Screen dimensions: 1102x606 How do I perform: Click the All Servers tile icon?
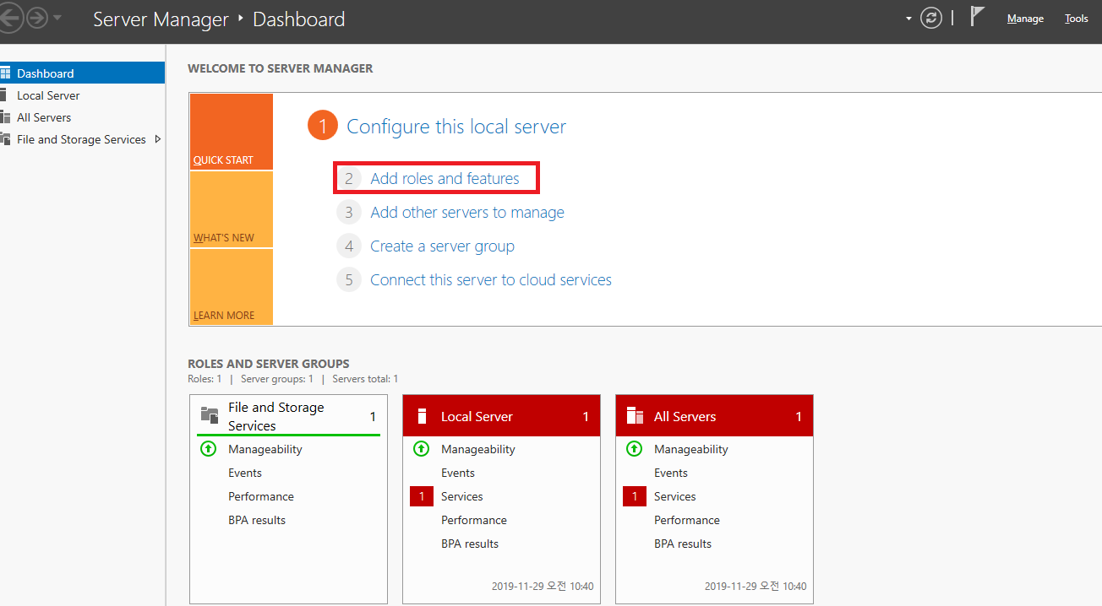635,416
